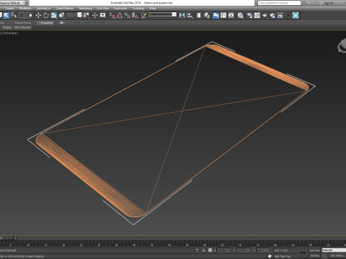Select the Select Object tool
This screenshot has width=346, height=259.
point(6,15)
